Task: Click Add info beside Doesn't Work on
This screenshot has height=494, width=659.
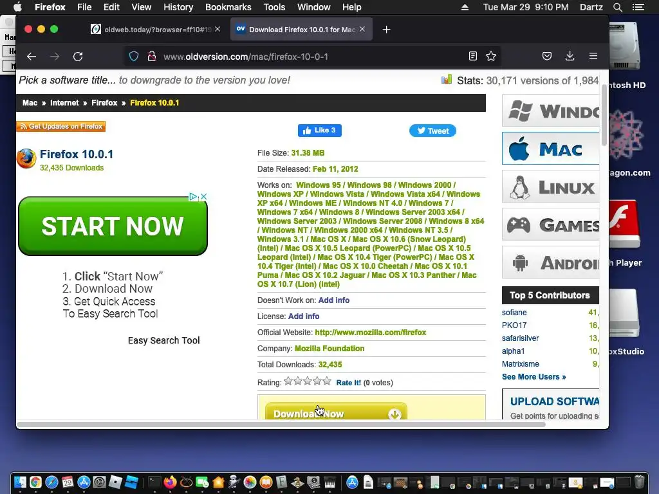Action: [334, 300]
